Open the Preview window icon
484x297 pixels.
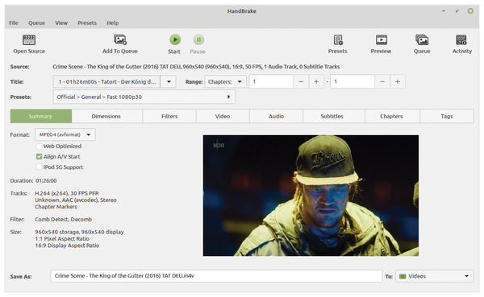coord(382,39)
